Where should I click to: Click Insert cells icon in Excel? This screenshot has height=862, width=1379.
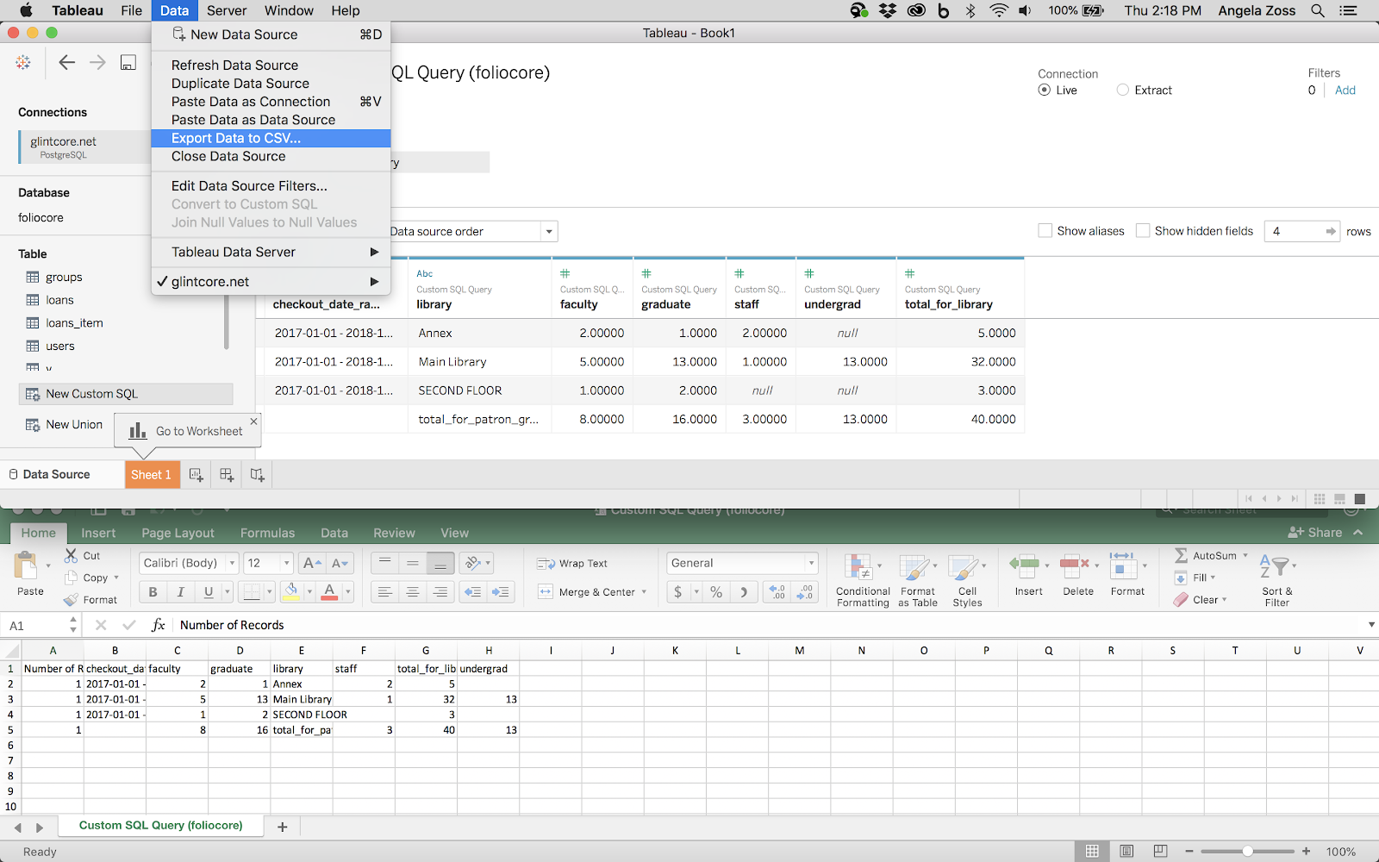coord(1025,565)
